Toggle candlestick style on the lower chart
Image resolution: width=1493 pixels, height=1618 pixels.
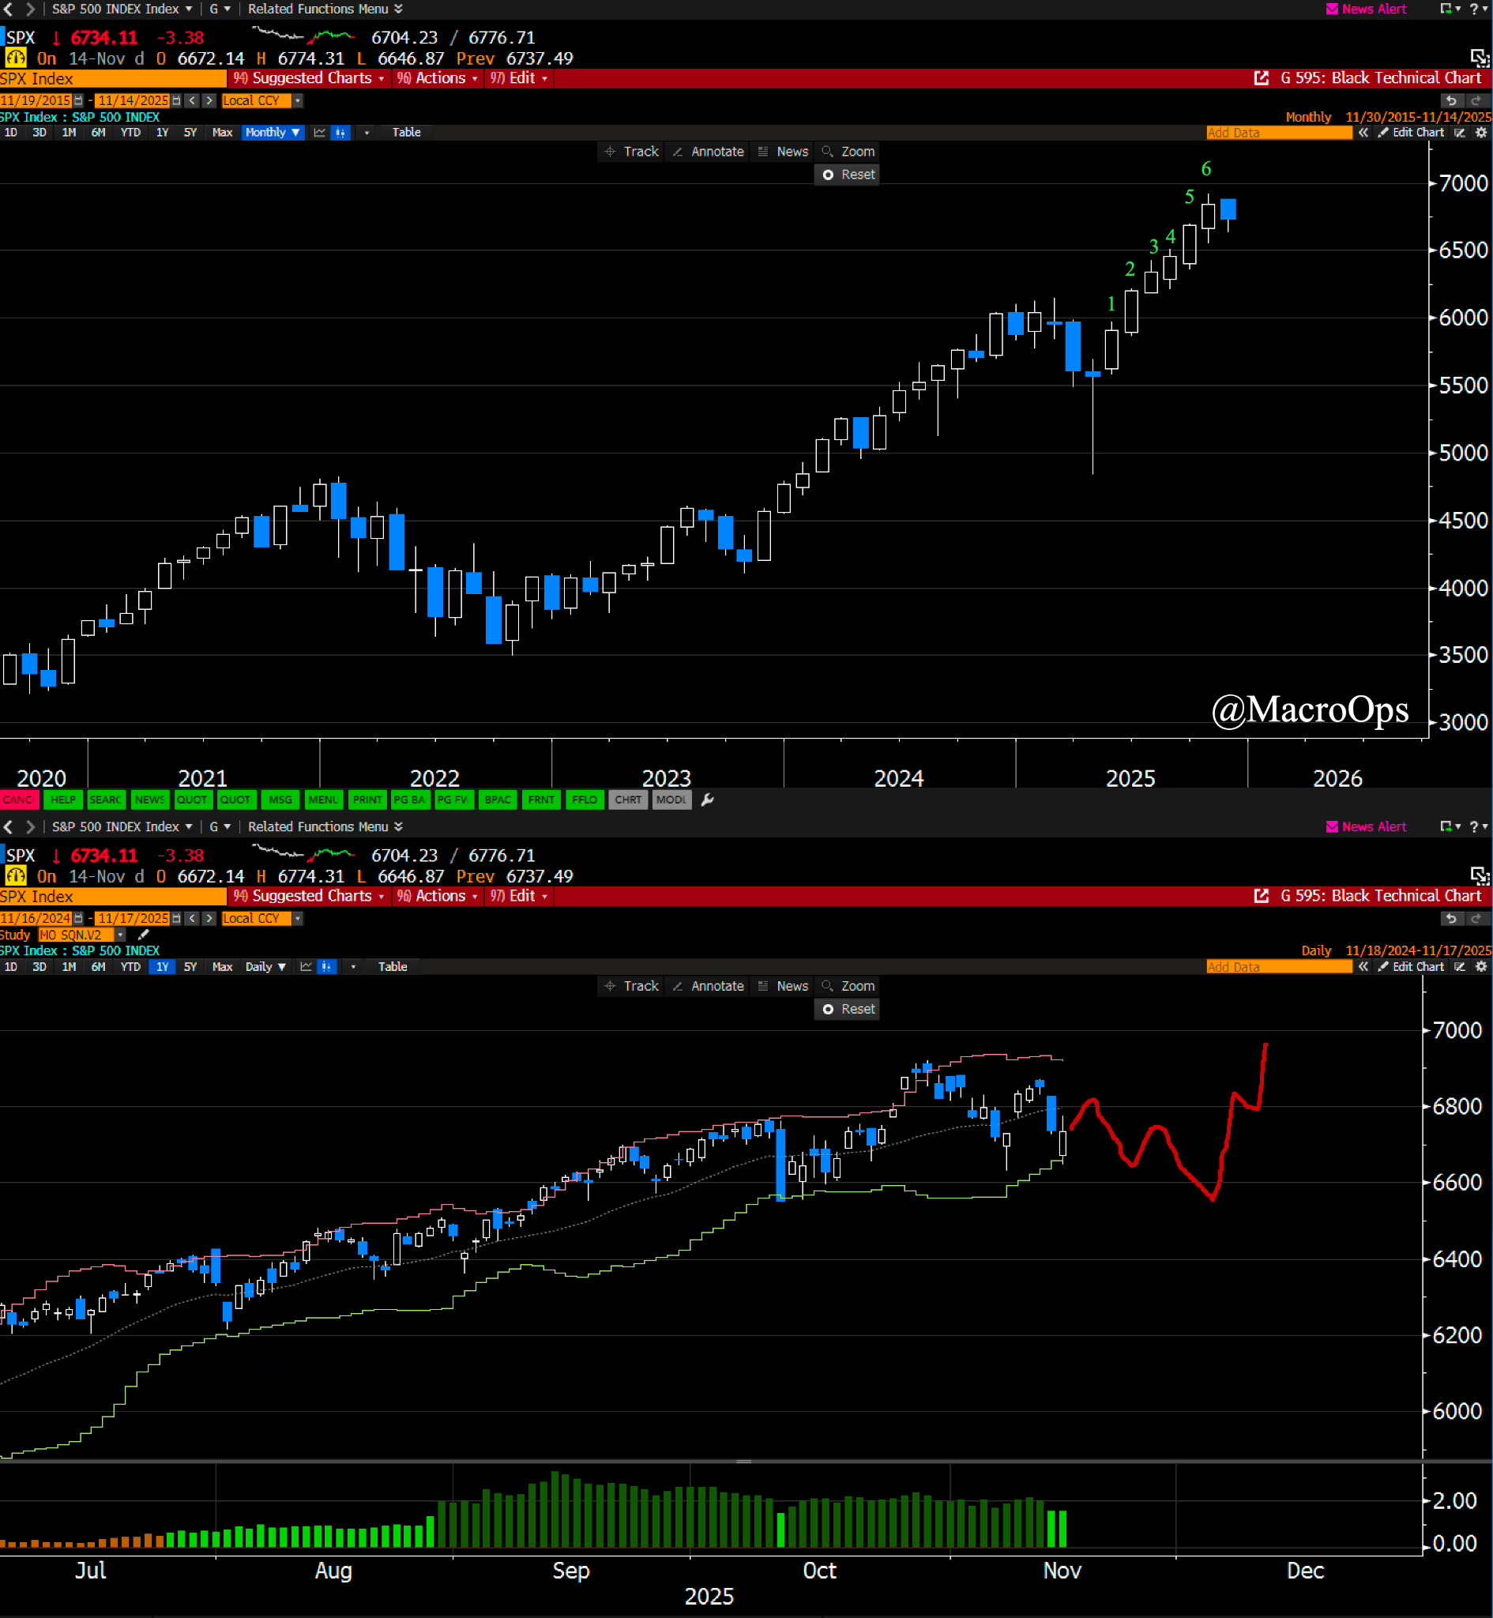pos(326,967)
